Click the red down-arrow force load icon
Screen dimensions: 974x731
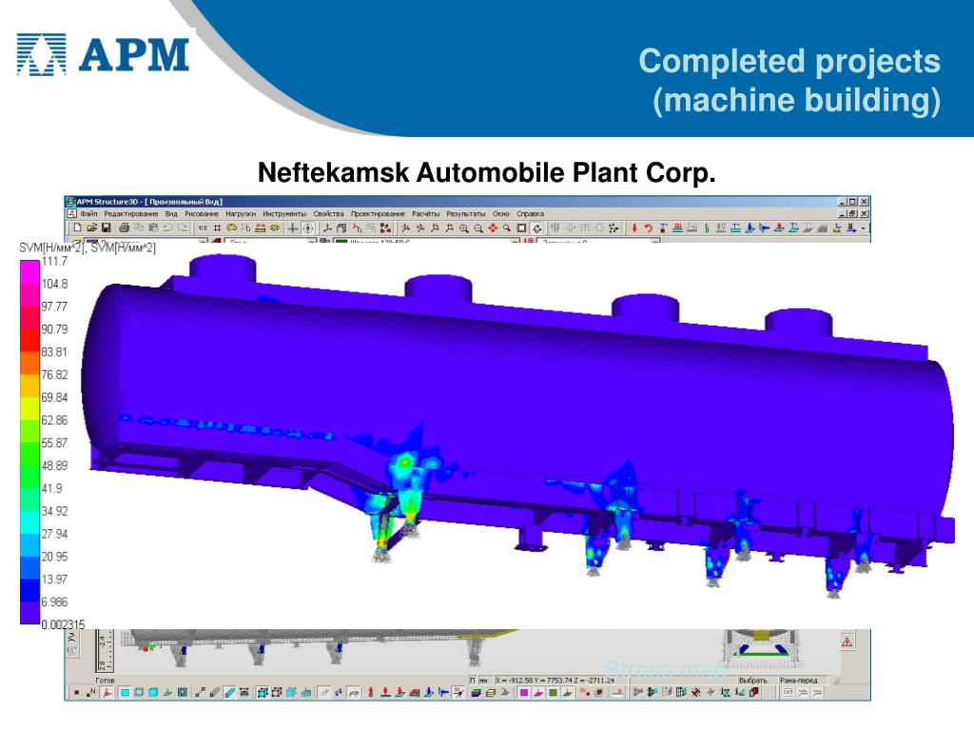(x=634, y=228)
